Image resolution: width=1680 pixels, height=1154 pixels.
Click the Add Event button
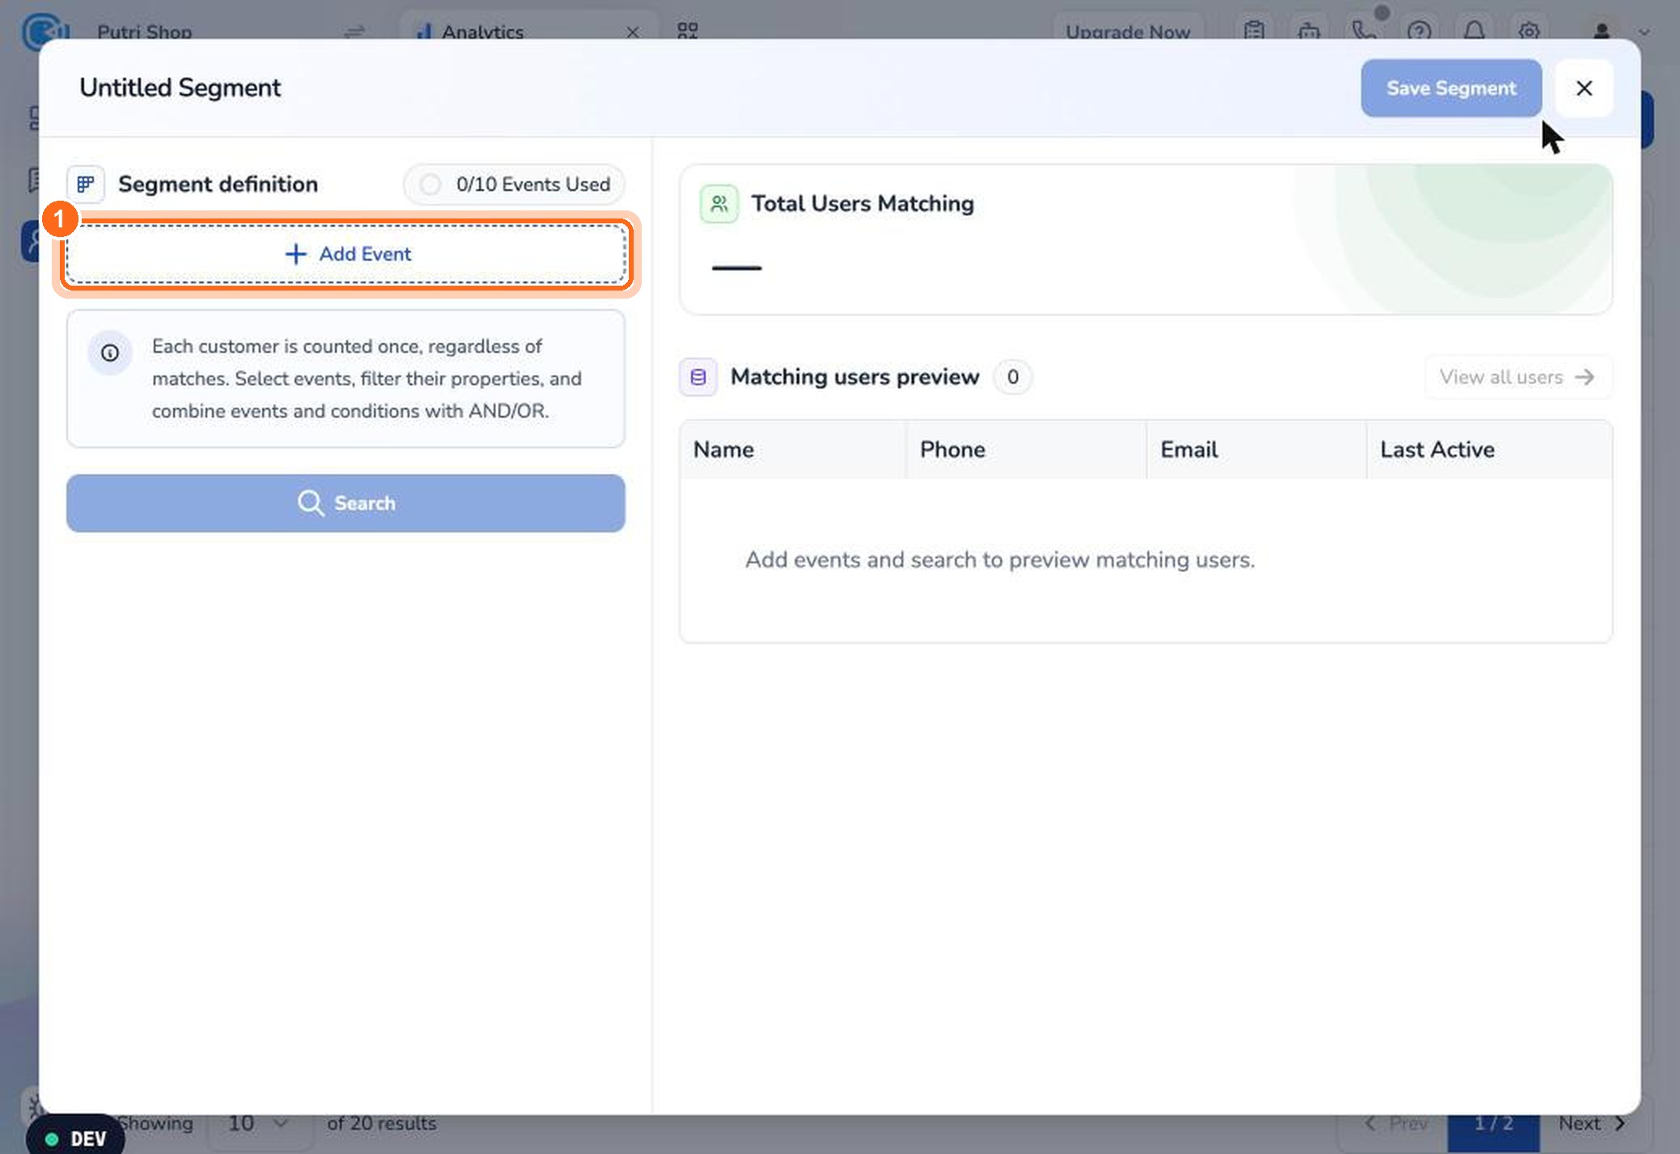coord(346,254)
